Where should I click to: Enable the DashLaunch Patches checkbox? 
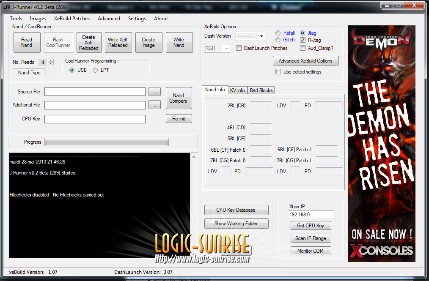click(x=239, y=48)
